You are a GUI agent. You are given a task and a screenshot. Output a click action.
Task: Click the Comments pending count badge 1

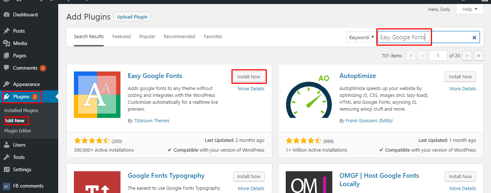(x=43, y=68)
